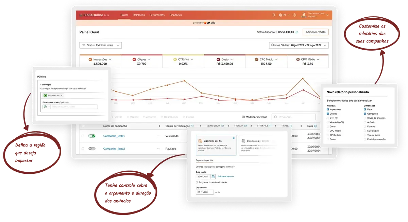The image size is (408, 222).
Task: Switch to the Painel tab
Action: point(124,15)
